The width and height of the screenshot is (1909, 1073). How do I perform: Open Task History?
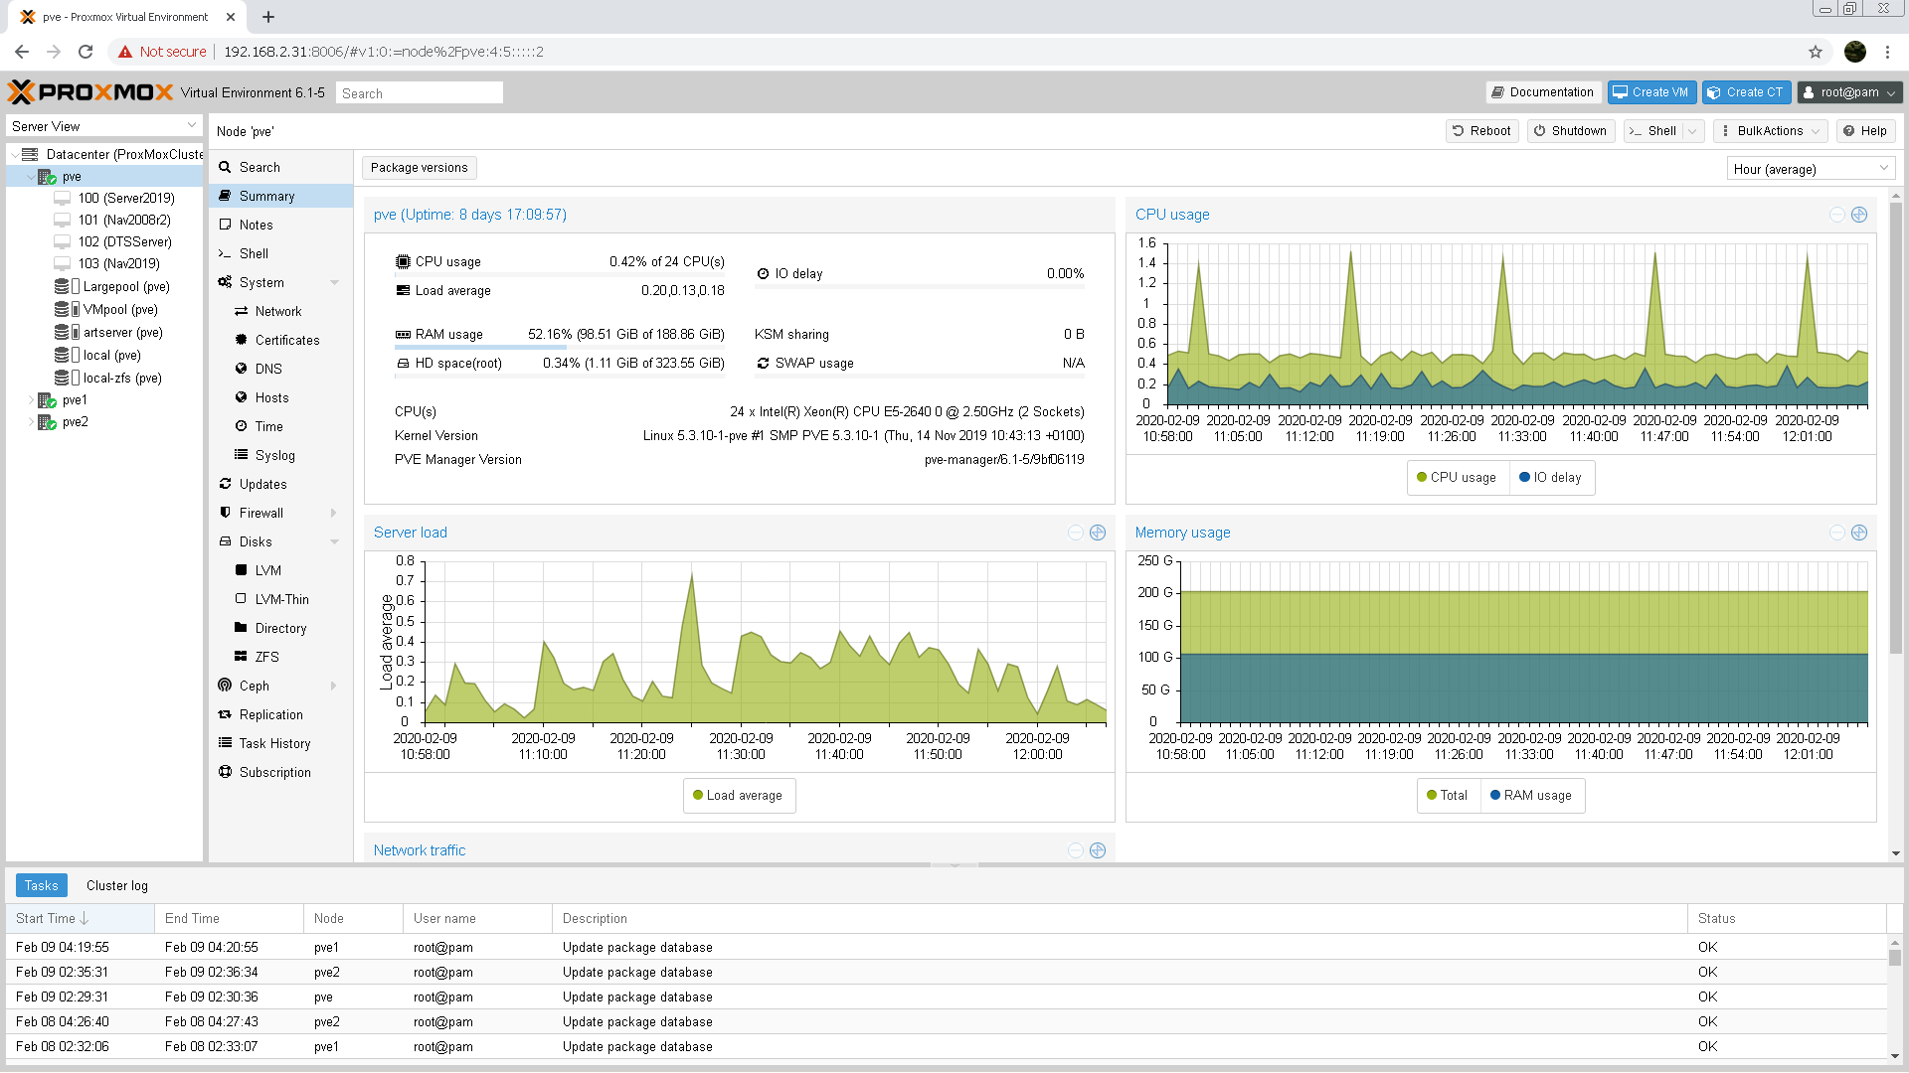[274, 743]
